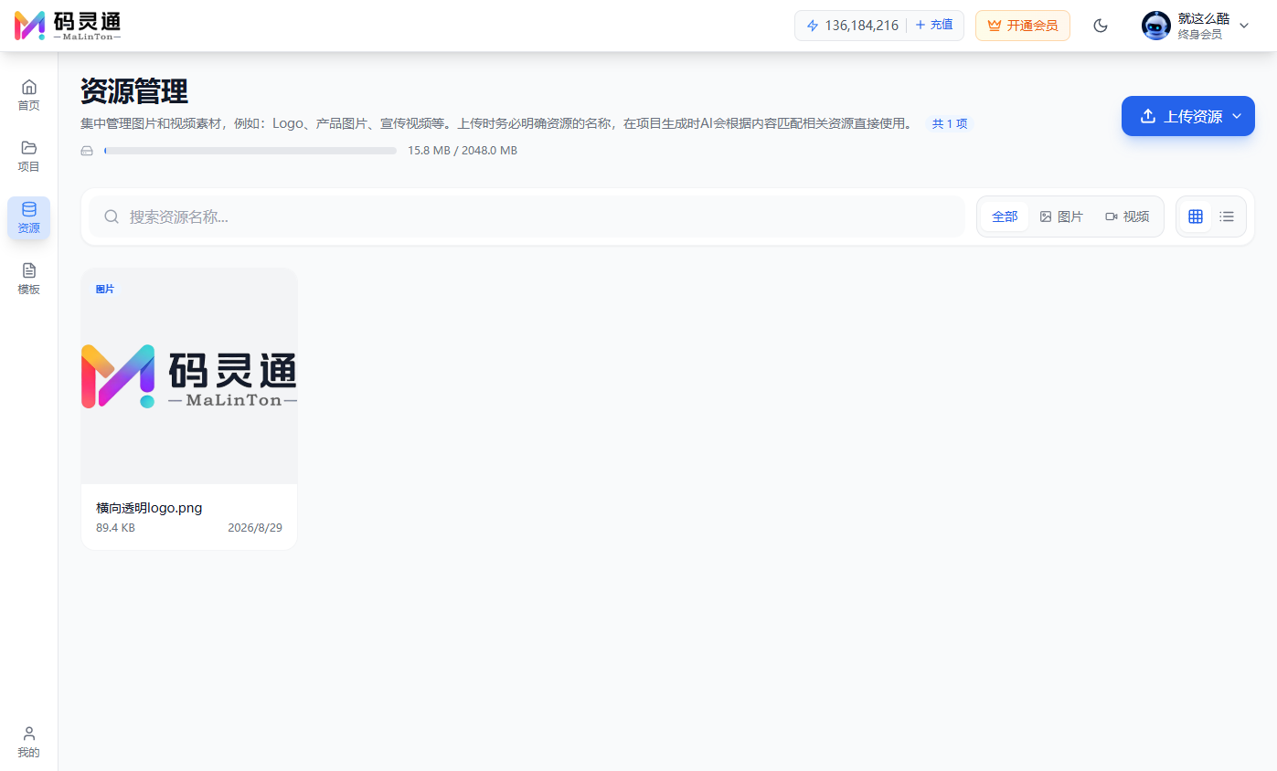Click the 共 1 项 count badge

click(x=950, y=123)
